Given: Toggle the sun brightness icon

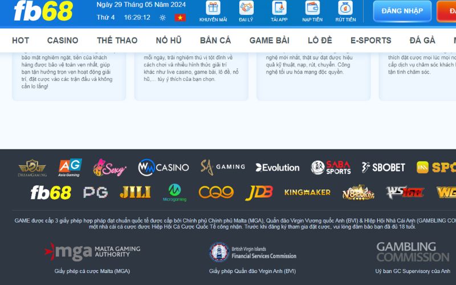Looking at the screenshot, I should 162,18.
